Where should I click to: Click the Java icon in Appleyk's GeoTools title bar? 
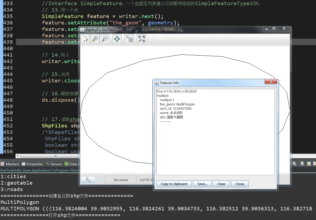[x=82, y=30]
